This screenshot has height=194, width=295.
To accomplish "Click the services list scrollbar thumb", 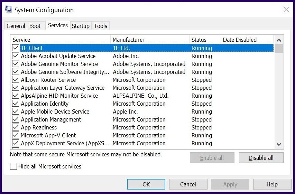I will (x=279, y=49).
